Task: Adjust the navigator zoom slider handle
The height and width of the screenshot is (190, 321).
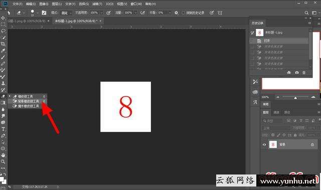Action: tap(295, 98)
